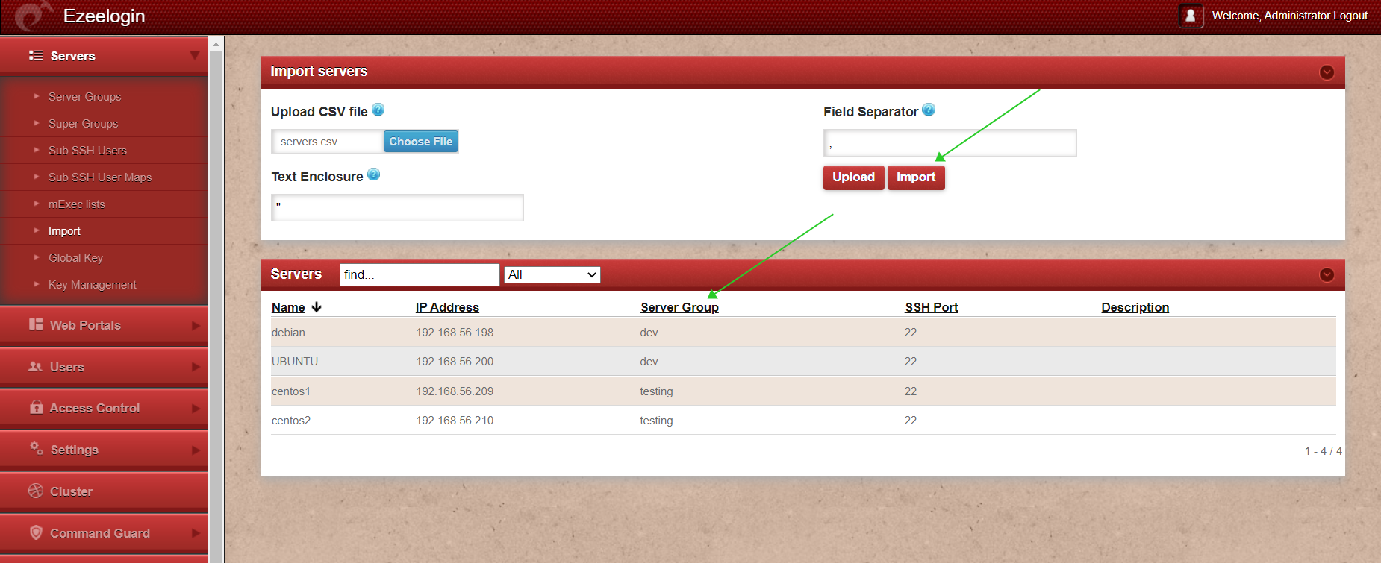Sort table by IP Address column
Screen dimensions: 1381x563
[x=447, y=307]
